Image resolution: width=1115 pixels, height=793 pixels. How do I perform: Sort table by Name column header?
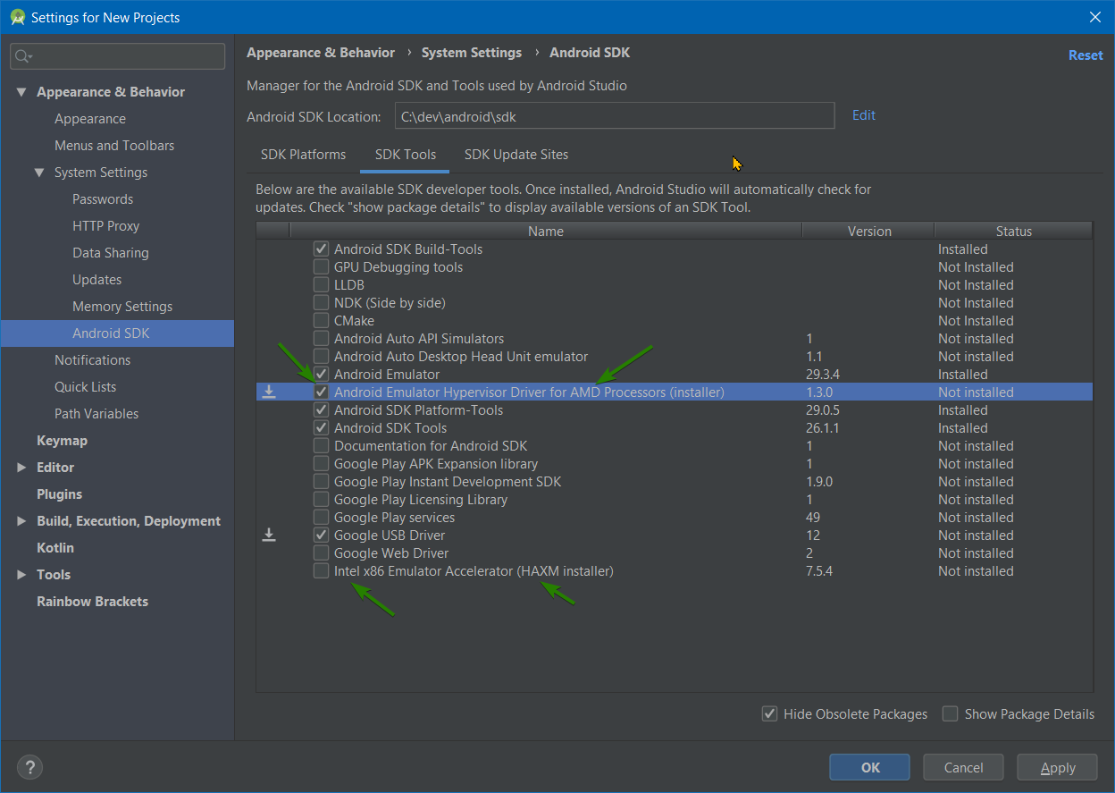(546, 231)
